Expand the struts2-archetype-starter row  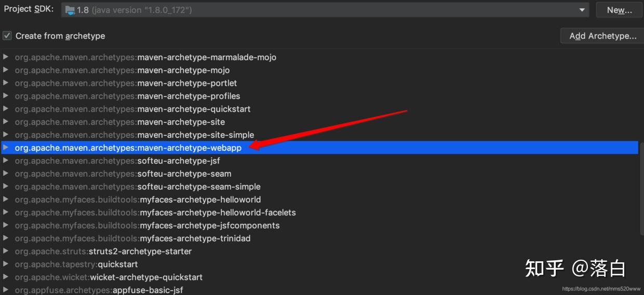(6, 251)
